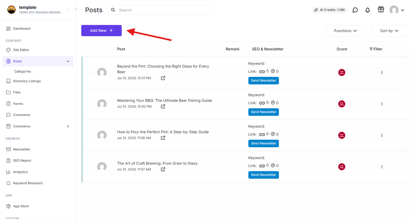Click the red sad-face score for Perfect Pint post
This screenshot has width=412, height=220.
(342, 135)
